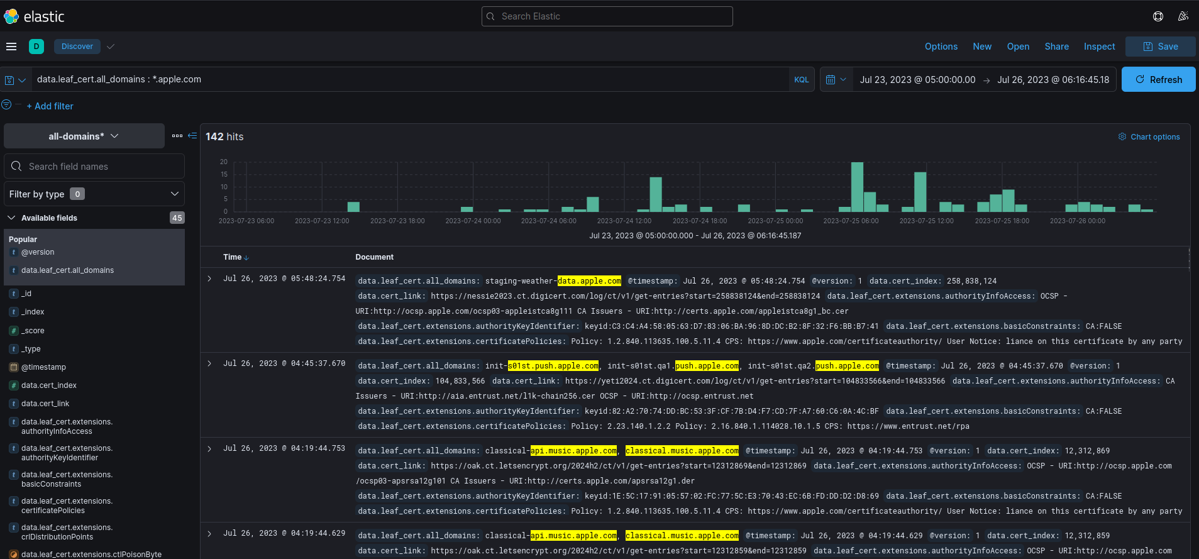Image resolution: width=1199 pixels, height=559 pixels.
Task: Open the Discover breadcrumb chevron
Action: (x=111, y=47)
